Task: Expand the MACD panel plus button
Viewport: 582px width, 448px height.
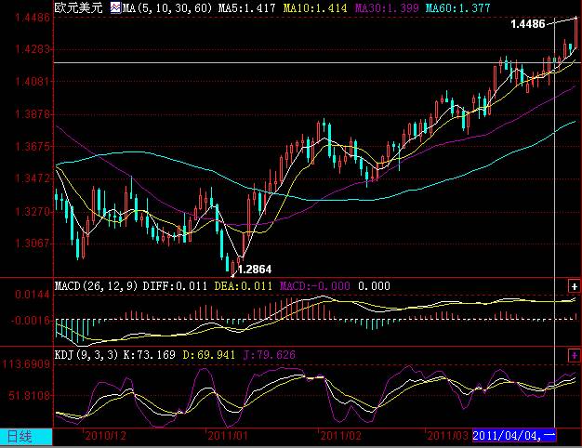Action: [x=574, y=286]
